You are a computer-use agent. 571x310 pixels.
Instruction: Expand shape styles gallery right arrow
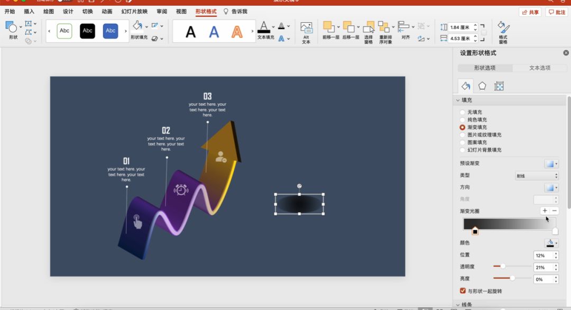coord(126,31)
